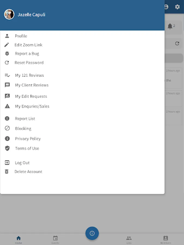Open Report List

pyautogui.click(x=25, y=119)
